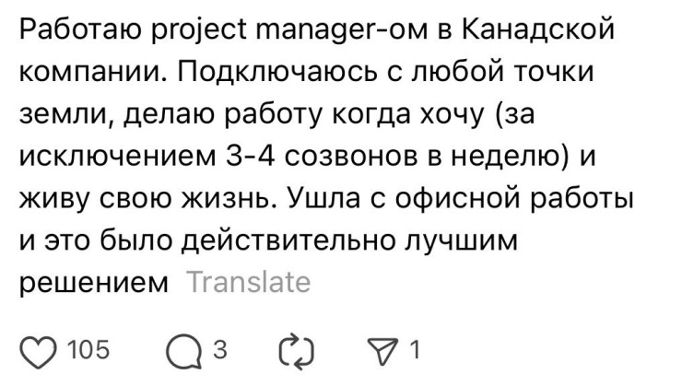Click the 105 likes count
682x386 pixels.
pyautogui.click(x=88, y=349)
